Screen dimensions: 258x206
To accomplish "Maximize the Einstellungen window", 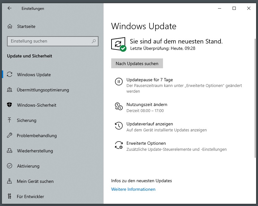I will pyautogui.click(x=234, y=8).
